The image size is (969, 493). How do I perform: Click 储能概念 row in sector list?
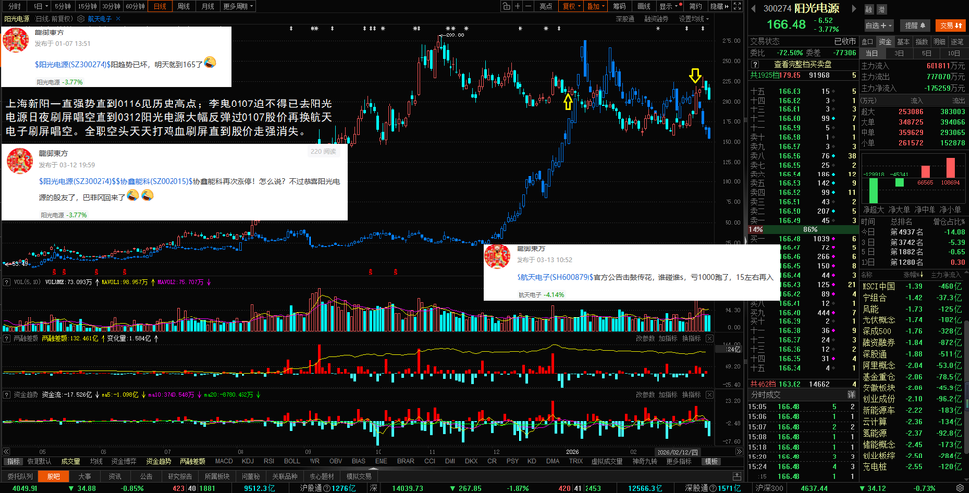(913, 445)
